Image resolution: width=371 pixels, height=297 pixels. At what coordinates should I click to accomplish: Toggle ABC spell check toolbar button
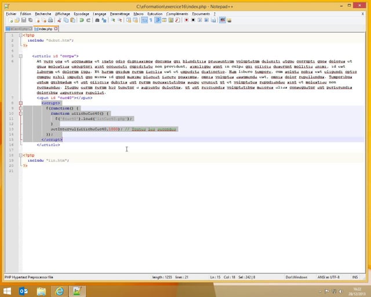223,20
